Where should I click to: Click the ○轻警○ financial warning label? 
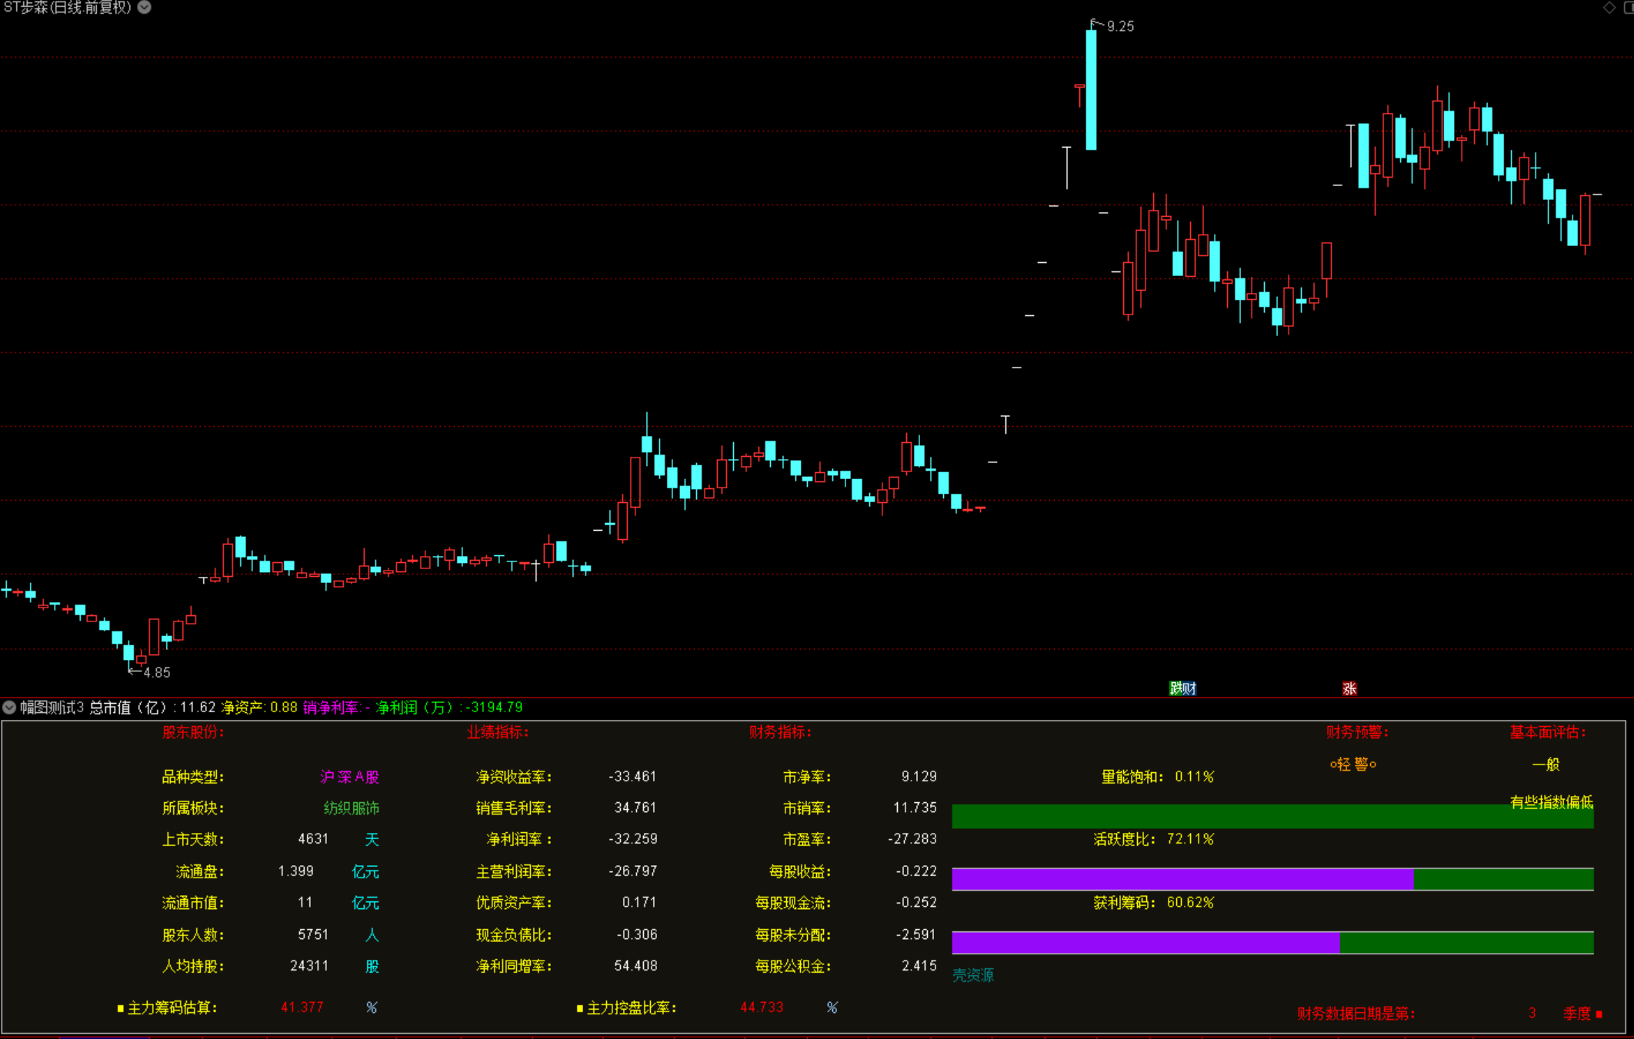tap(1353, 764)
